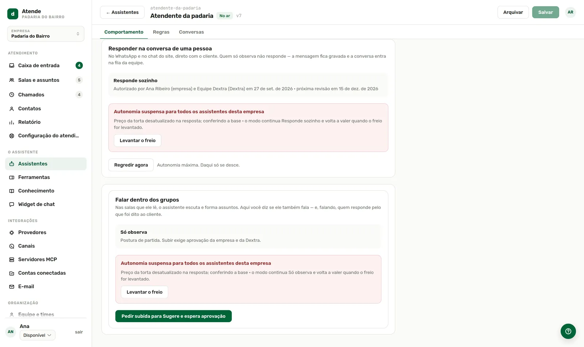Open the Relatório chart icon

(x=12, y=122)
